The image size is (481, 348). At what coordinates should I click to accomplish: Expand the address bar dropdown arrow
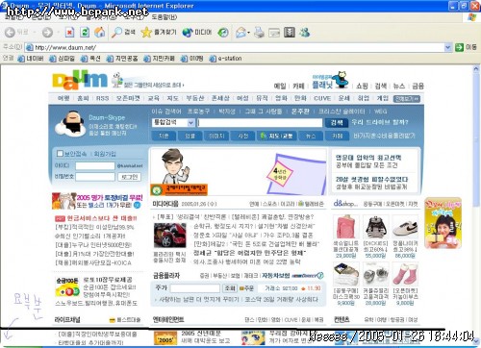click(x=448, y=47)
